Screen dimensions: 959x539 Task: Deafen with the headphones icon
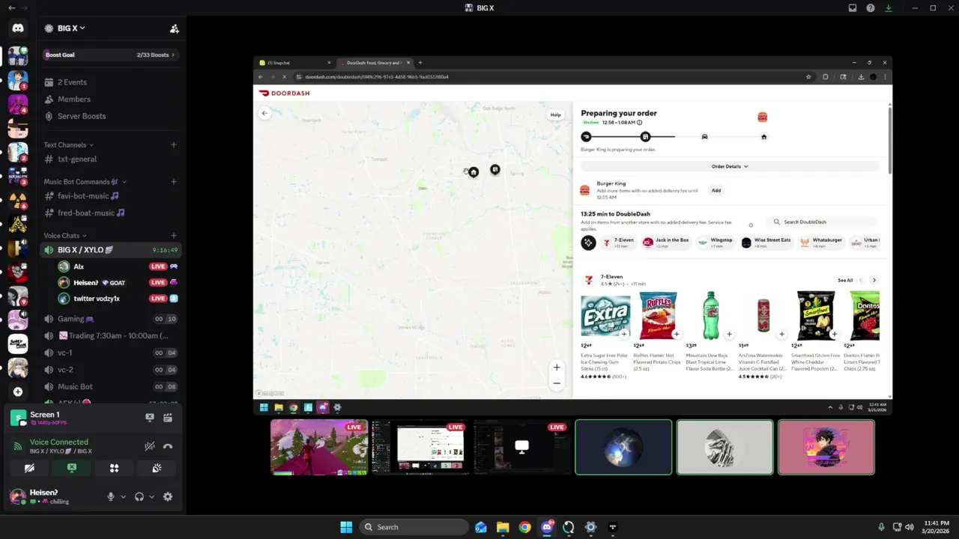pyautogui.click(x=139, y=496)
